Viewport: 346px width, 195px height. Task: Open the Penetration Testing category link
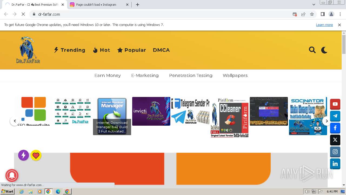[x=191, y=76]
